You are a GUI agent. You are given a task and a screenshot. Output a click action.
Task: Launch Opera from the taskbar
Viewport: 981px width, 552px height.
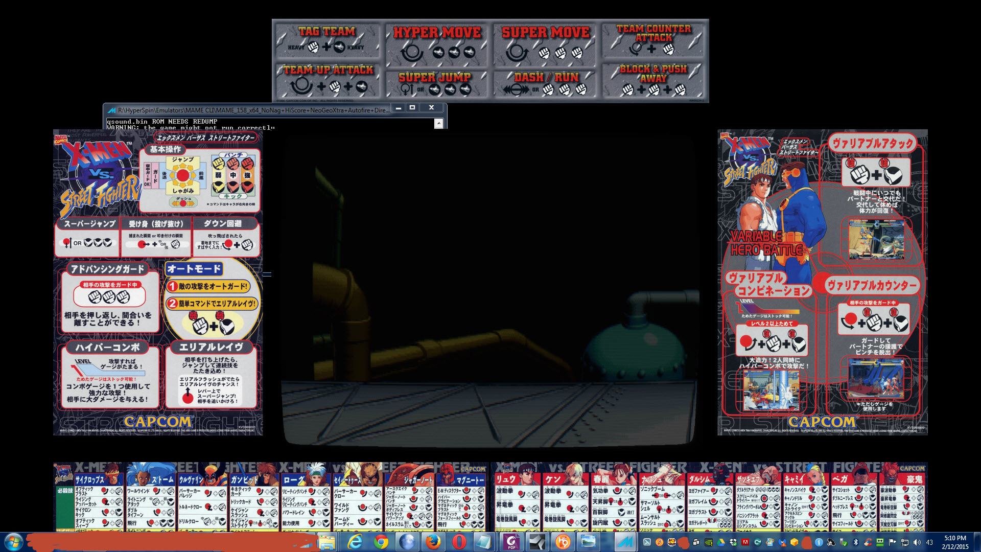pyautogui.click(x=459, y=542)
